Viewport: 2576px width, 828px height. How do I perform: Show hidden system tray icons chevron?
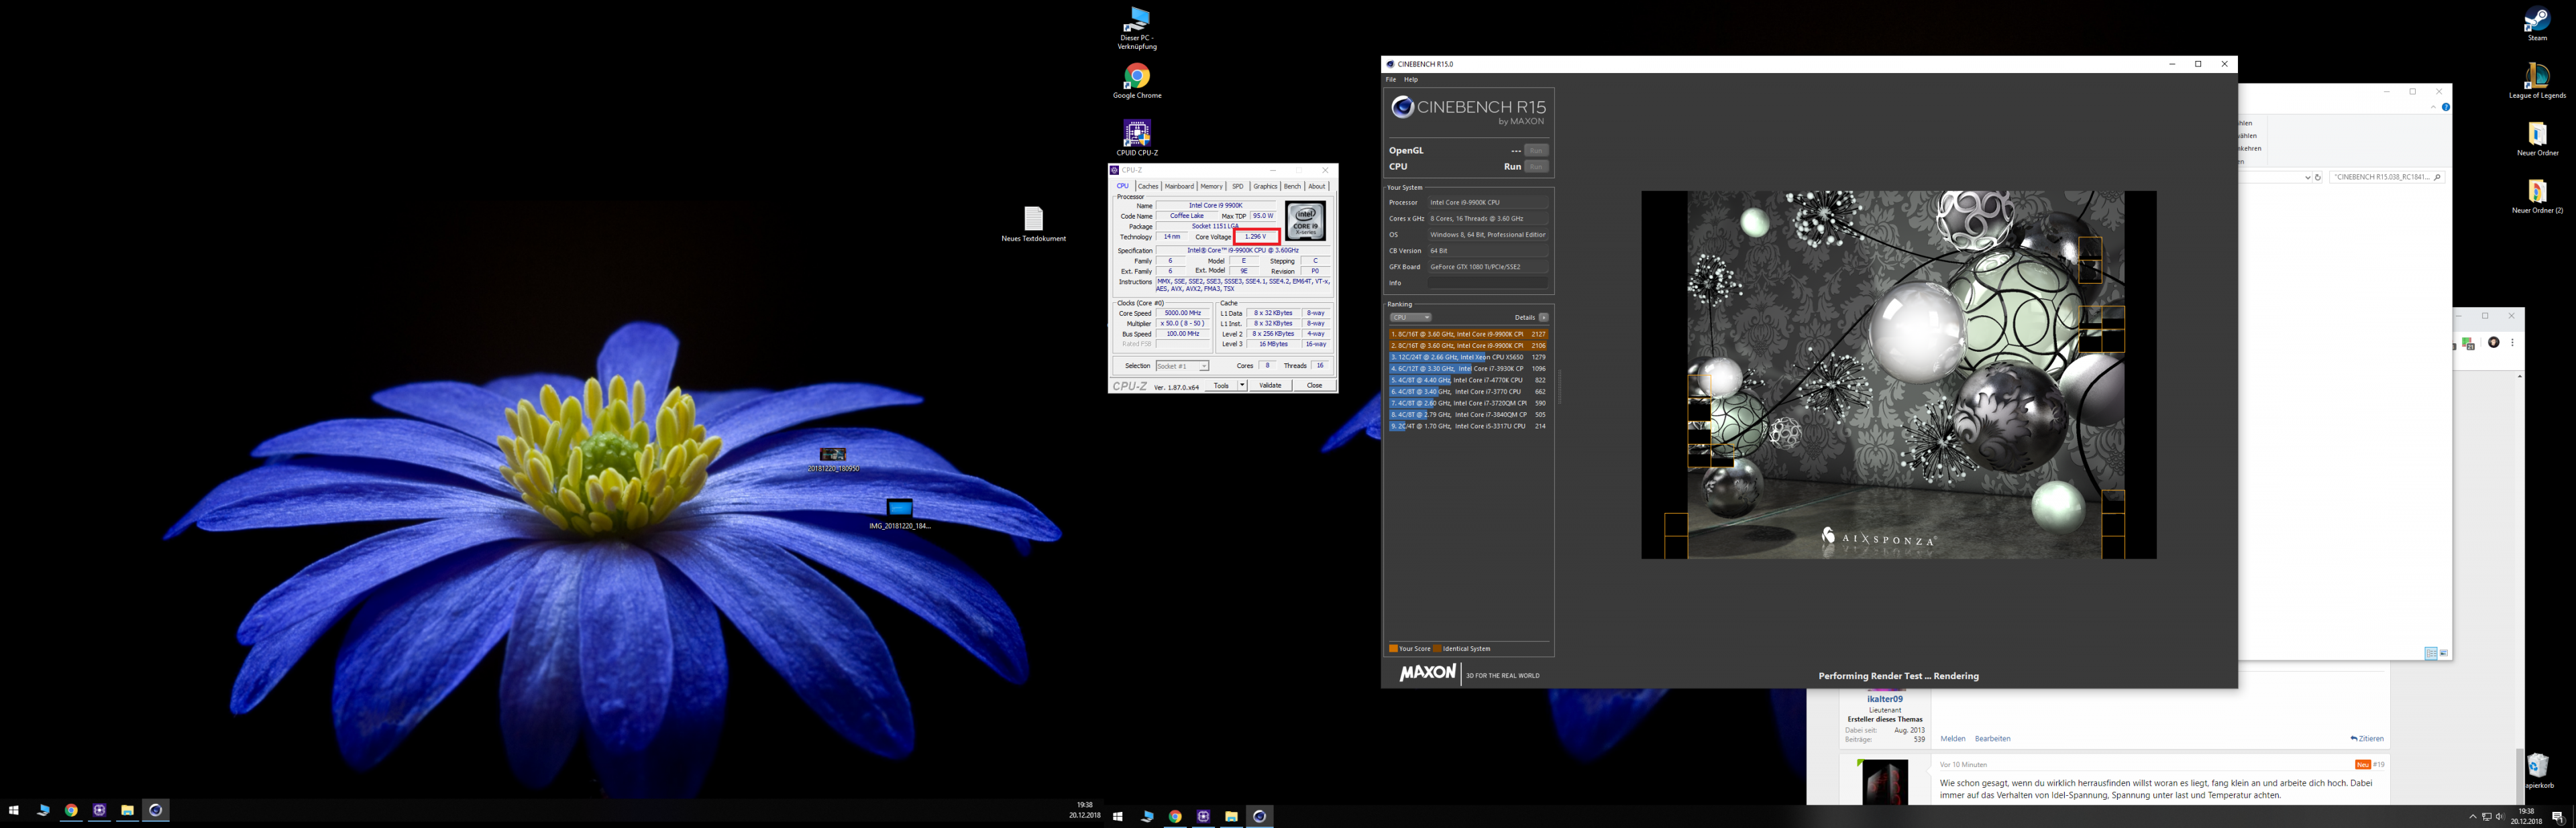click(2473, 817)
